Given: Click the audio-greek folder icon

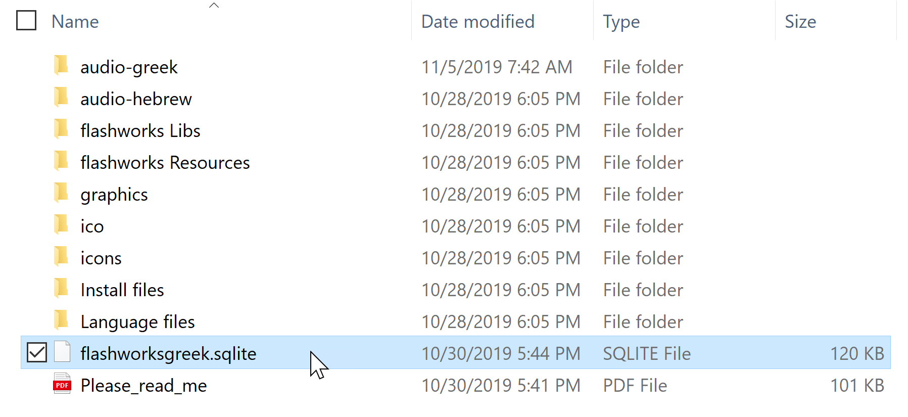Looking at the screenshot, I should point(61,66).
